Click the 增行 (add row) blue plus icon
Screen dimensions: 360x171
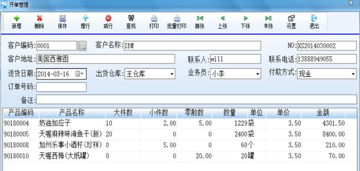(x=85, y=18)
